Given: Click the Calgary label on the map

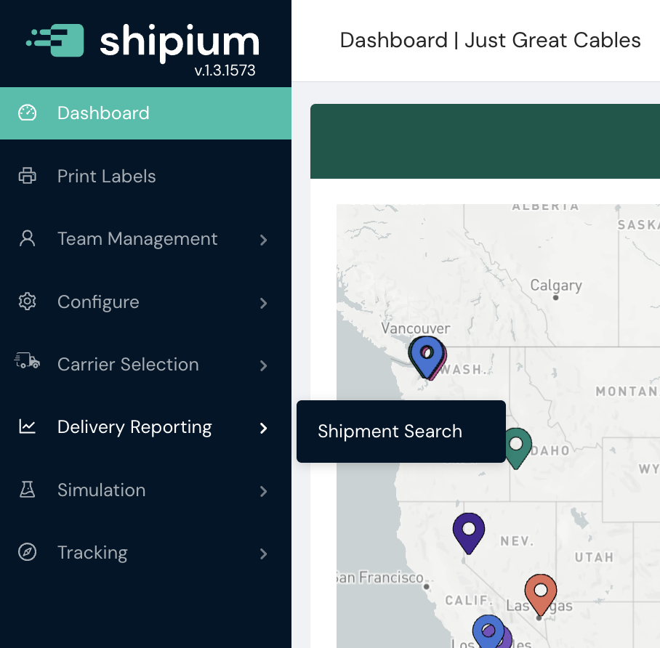Looking at the screenshot, I should pyautogui.click(x=556, y=285).
